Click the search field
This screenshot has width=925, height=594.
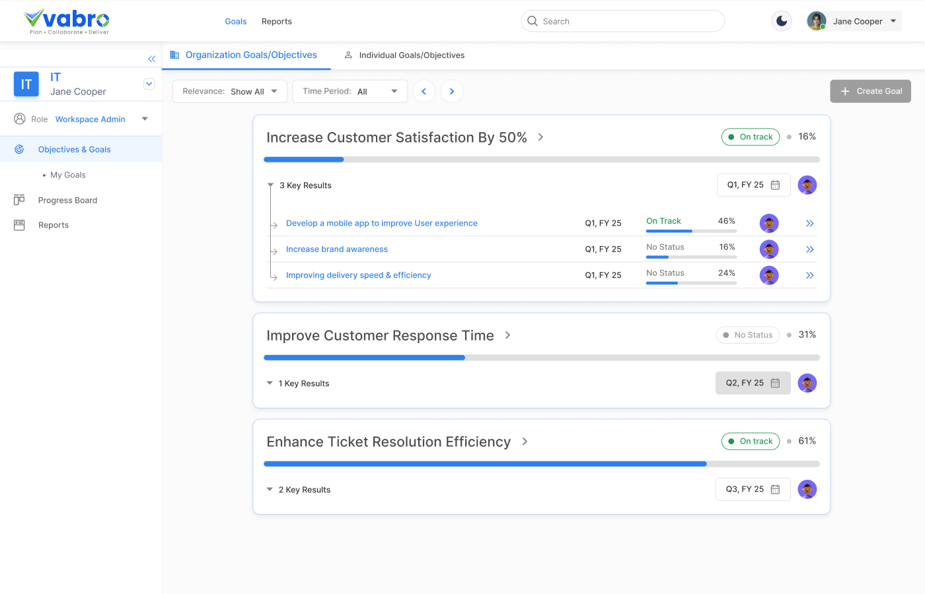coord(623,21)
